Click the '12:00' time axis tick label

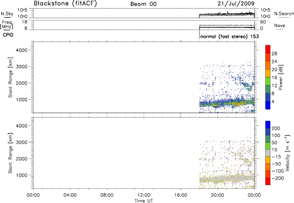144,195
